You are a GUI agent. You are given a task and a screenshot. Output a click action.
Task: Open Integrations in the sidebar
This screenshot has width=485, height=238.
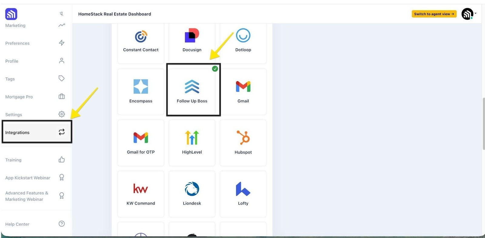click(36, 132)
